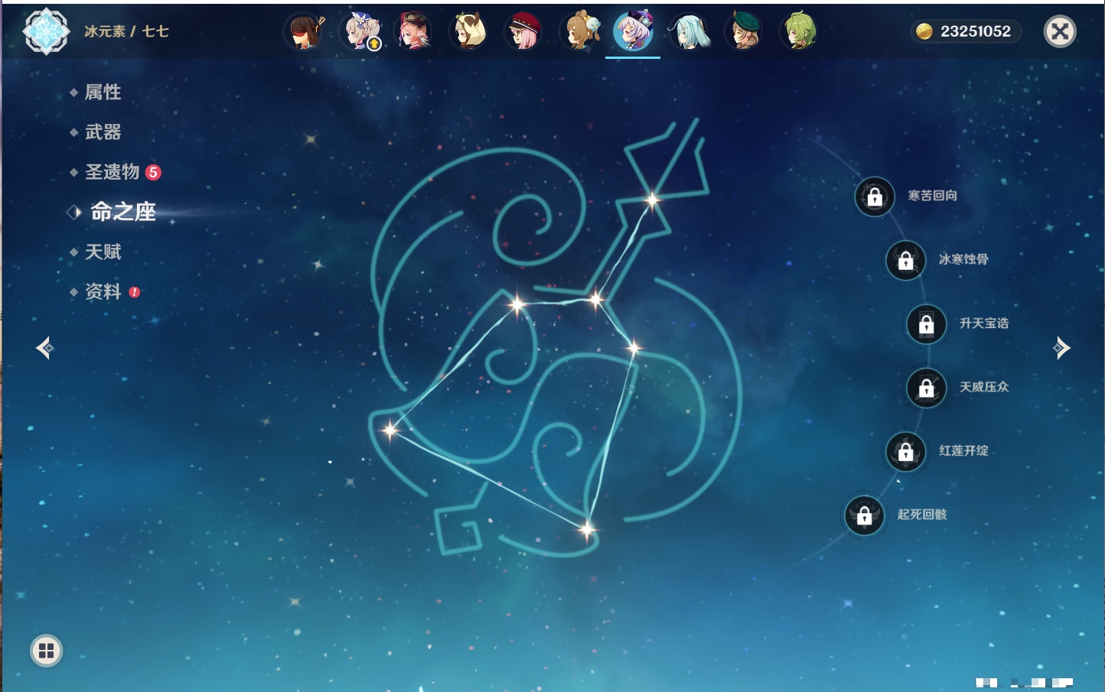1105x692 pixels.
Task: Click the 升天宝诰 lock icon
Action: [926, 324]
